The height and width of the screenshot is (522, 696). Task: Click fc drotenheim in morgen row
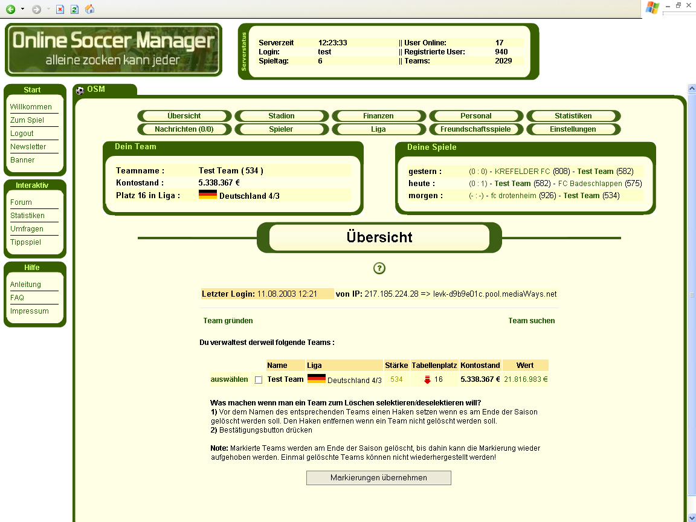514,195
